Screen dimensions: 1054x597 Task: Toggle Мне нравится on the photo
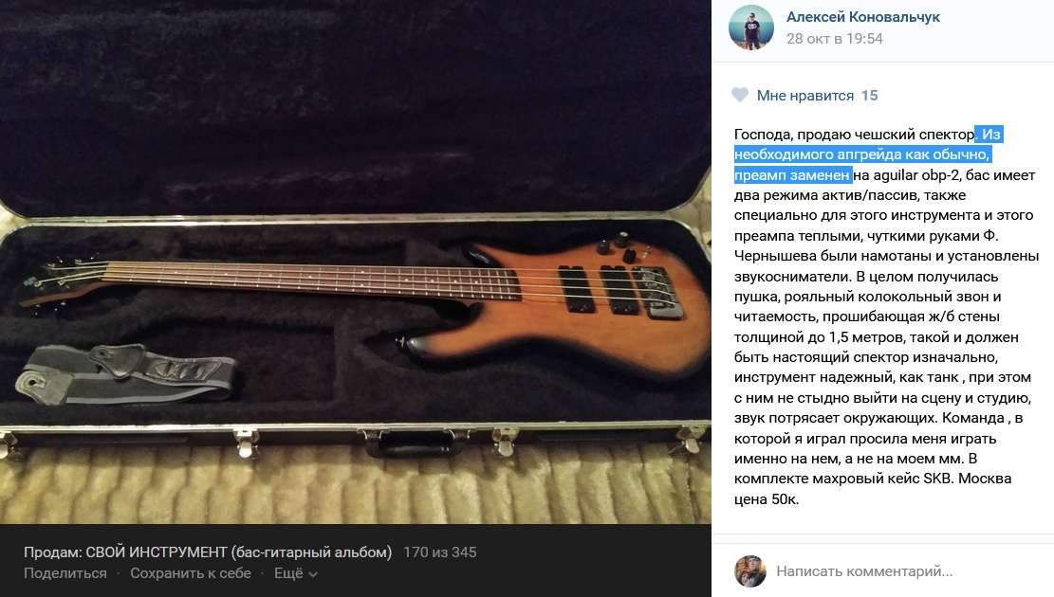click(x=804, y=96)
